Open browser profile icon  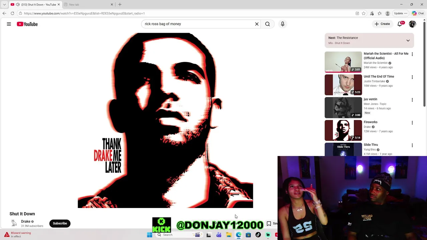pyautogui.click(x=387, y=13)
